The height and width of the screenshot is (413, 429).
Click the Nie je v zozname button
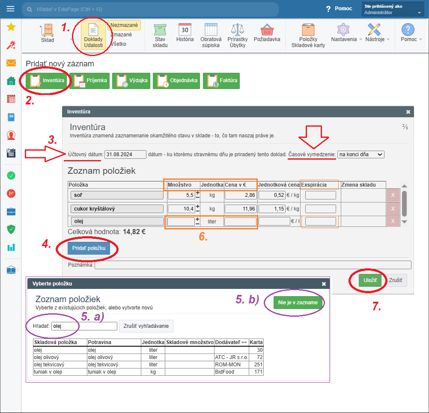click(x=298, y=303)
